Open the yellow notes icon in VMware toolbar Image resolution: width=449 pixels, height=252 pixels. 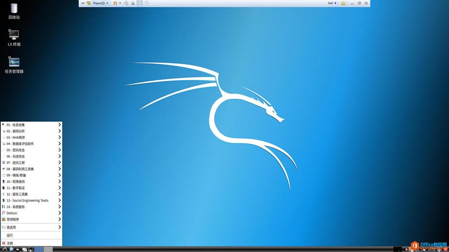[343, 3]
